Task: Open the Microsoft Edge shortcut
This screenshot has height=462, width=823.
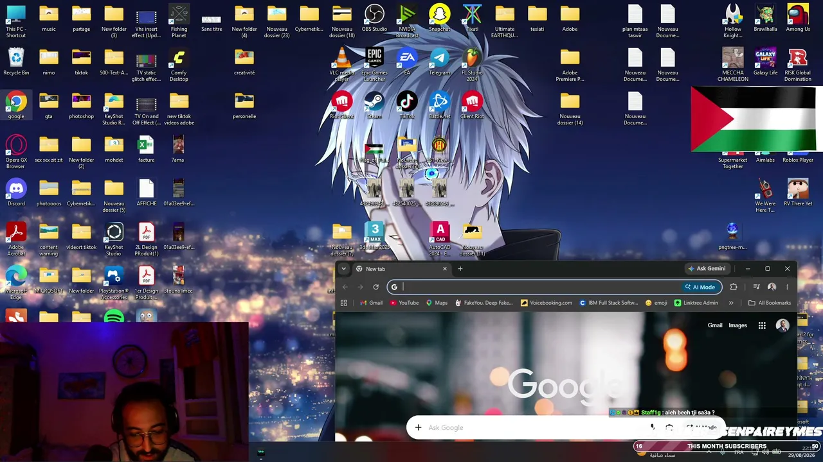Action: point(16,283)
